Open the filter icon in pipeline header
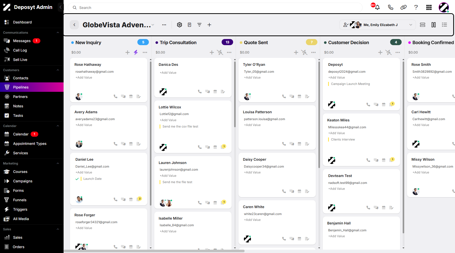Viewport: 455px width, 253px height. tap(199, 25)
